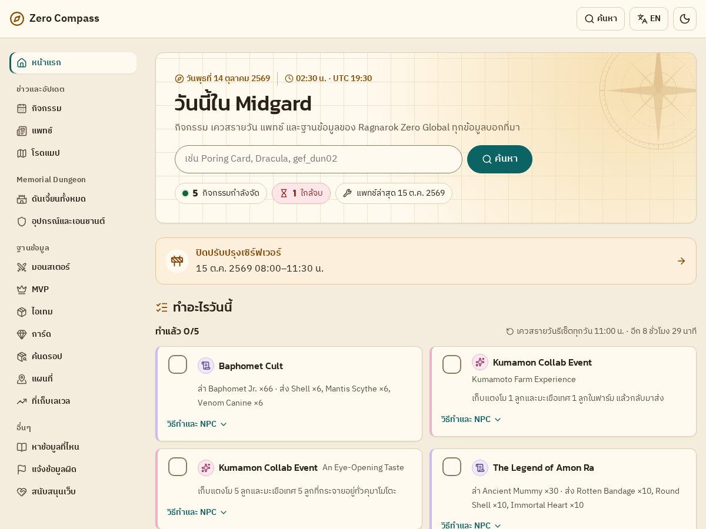Open แพทช์ newspaper icon in sidebar
Screen dimensions: 706x529
[22, 130]
